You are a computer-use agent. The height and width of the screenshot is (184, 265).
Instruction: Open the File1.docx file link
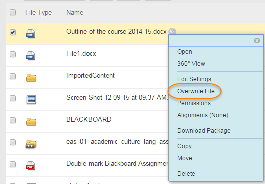(81, 54)
